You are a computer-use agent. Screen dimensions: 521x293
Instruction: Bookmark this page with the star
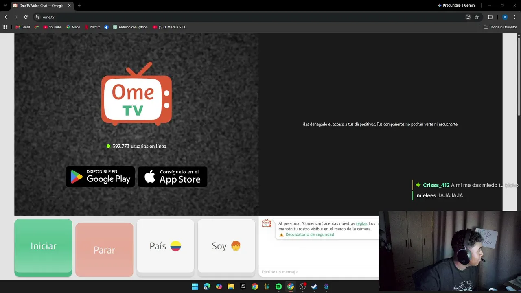477,17
